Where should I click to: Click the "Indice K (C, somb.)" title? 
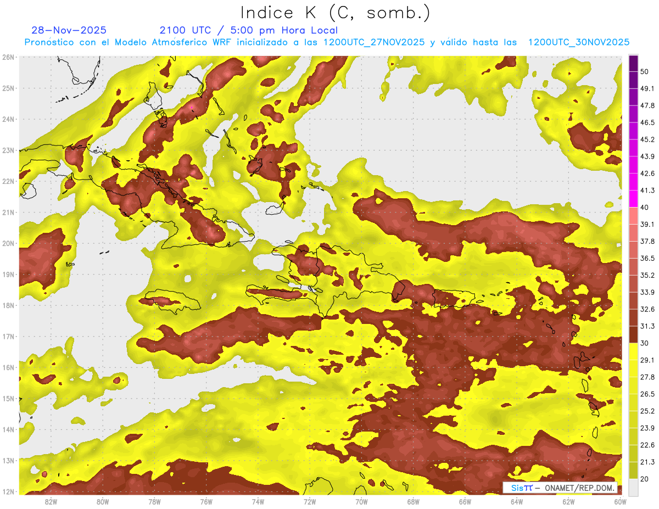336,13
